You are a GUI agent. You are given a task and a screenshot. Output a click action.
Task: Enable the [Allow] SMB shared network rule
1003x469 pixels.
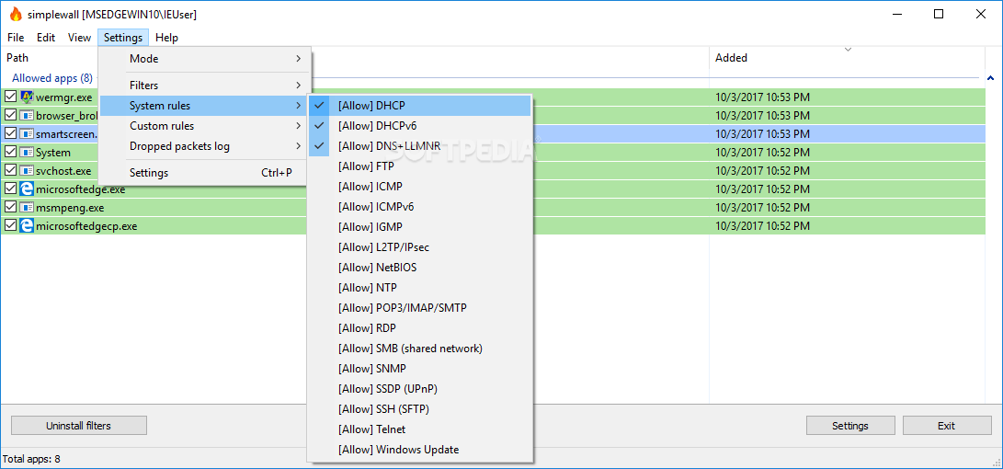coord(419,349)
